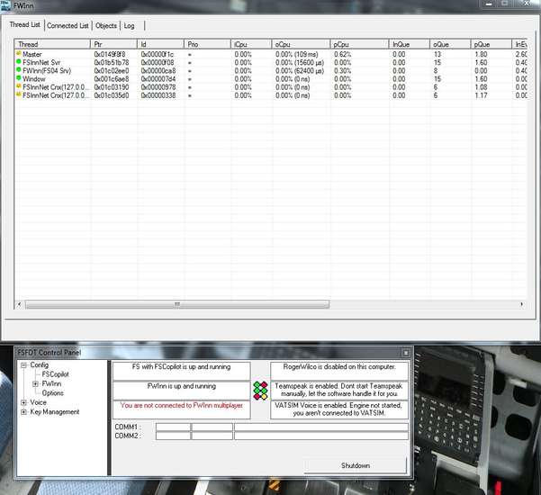Click the FWInn(FS04 Srv) green status icon
Screen dimensions: 541x495
19,70
